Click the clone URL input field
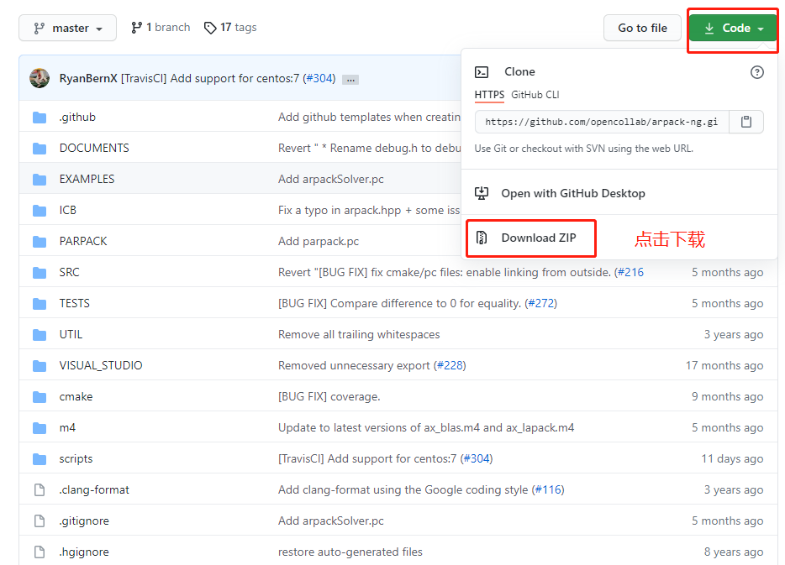The height and width of the screenshot is (565, 785). (x=602, y=122)
